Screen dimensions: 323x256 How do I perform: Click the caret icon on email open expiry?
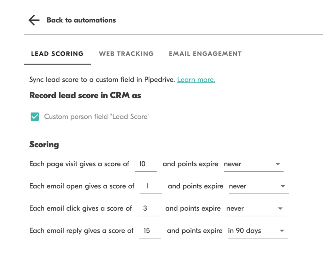click(x=282, y=186)
